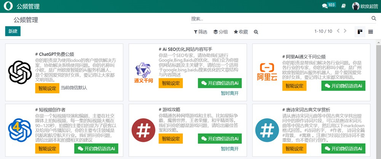Click the 当前微信默认 label
The image size is (381, 159).
74,88
